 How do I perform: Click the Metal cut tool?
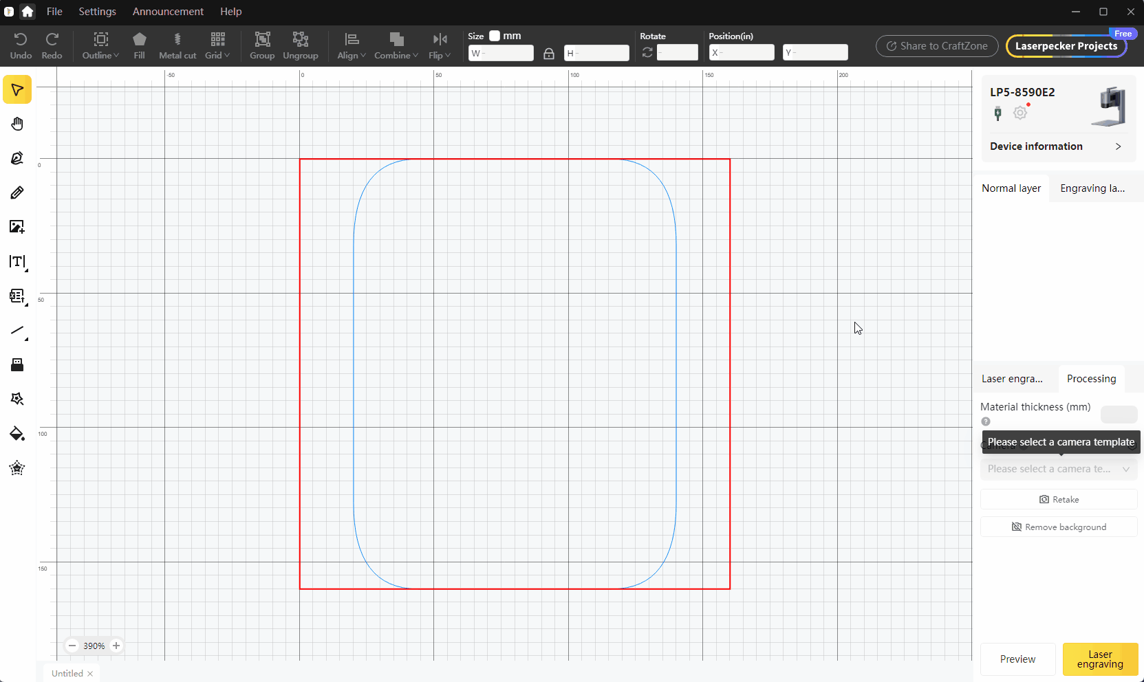tap(177, 46)
